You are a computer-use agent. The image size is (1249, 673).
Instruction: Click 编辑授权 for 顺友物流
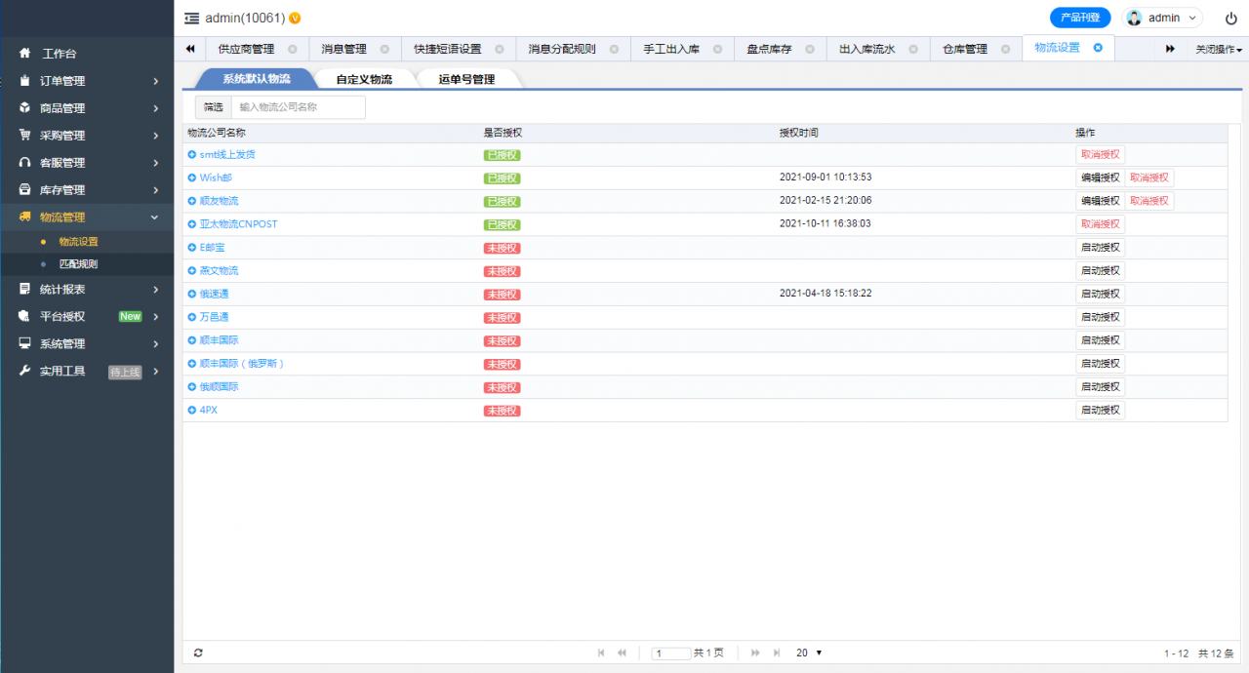[1099, 201]
